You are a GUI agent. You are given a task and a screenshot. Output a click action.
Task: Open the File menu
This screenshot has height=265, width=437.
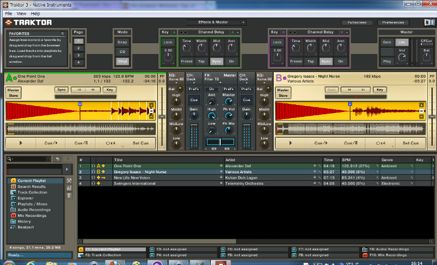(x=8, y=13)
